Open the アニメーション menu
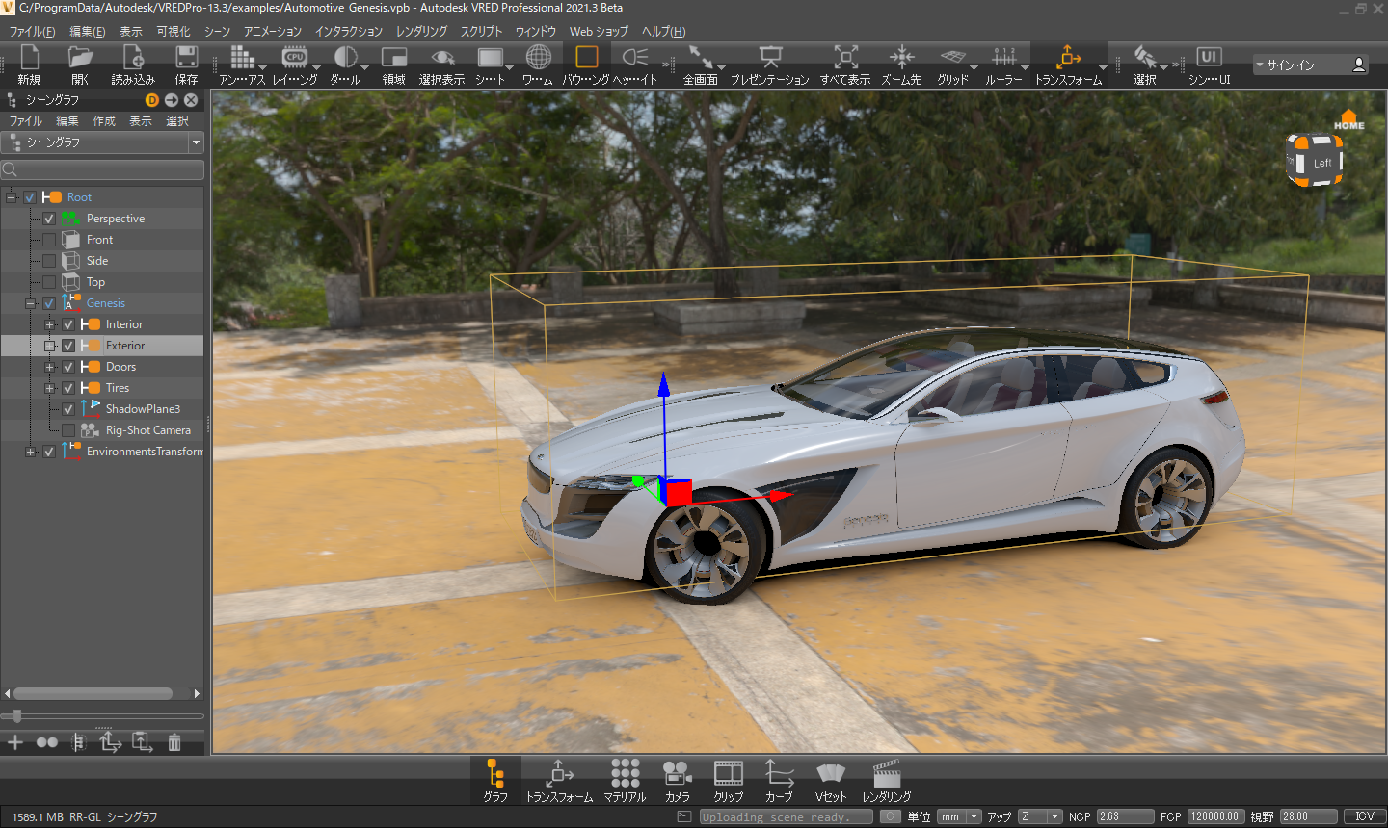Screen dimensions: 1388x828 273,32
